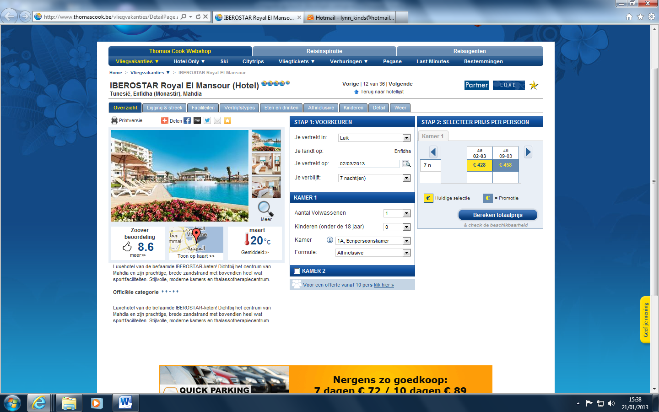
Task: Click the 'klik hier' group offer link
Action: pyautogui.click(x=384, y=285)
